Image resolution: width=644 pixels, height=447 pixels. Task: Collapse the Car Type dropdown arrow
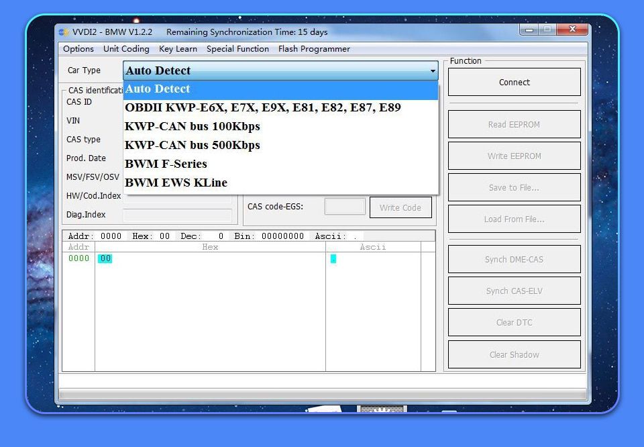coord(433,70)
